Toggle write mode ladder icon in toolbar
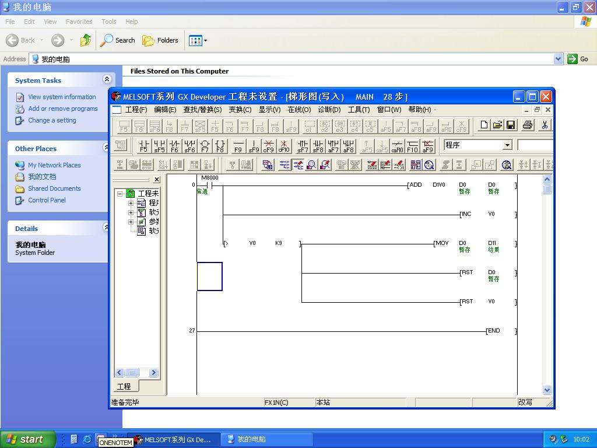 click(x=298, y=165)
